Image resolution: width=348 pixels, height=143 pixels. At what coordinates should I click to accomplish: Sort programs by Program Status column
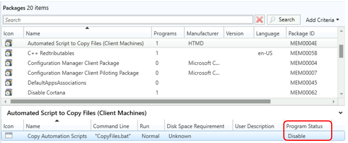click(x=308, y=126)
